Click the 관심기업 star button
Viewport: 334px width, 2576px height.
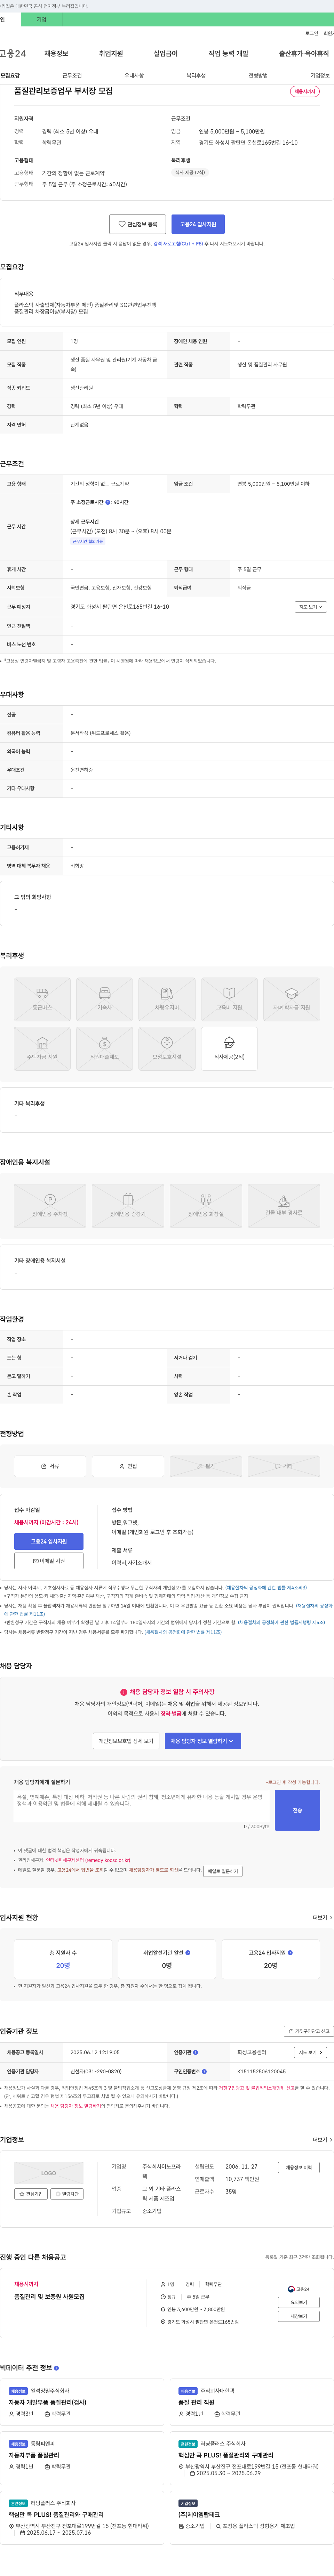click(x=31, y=2194)
